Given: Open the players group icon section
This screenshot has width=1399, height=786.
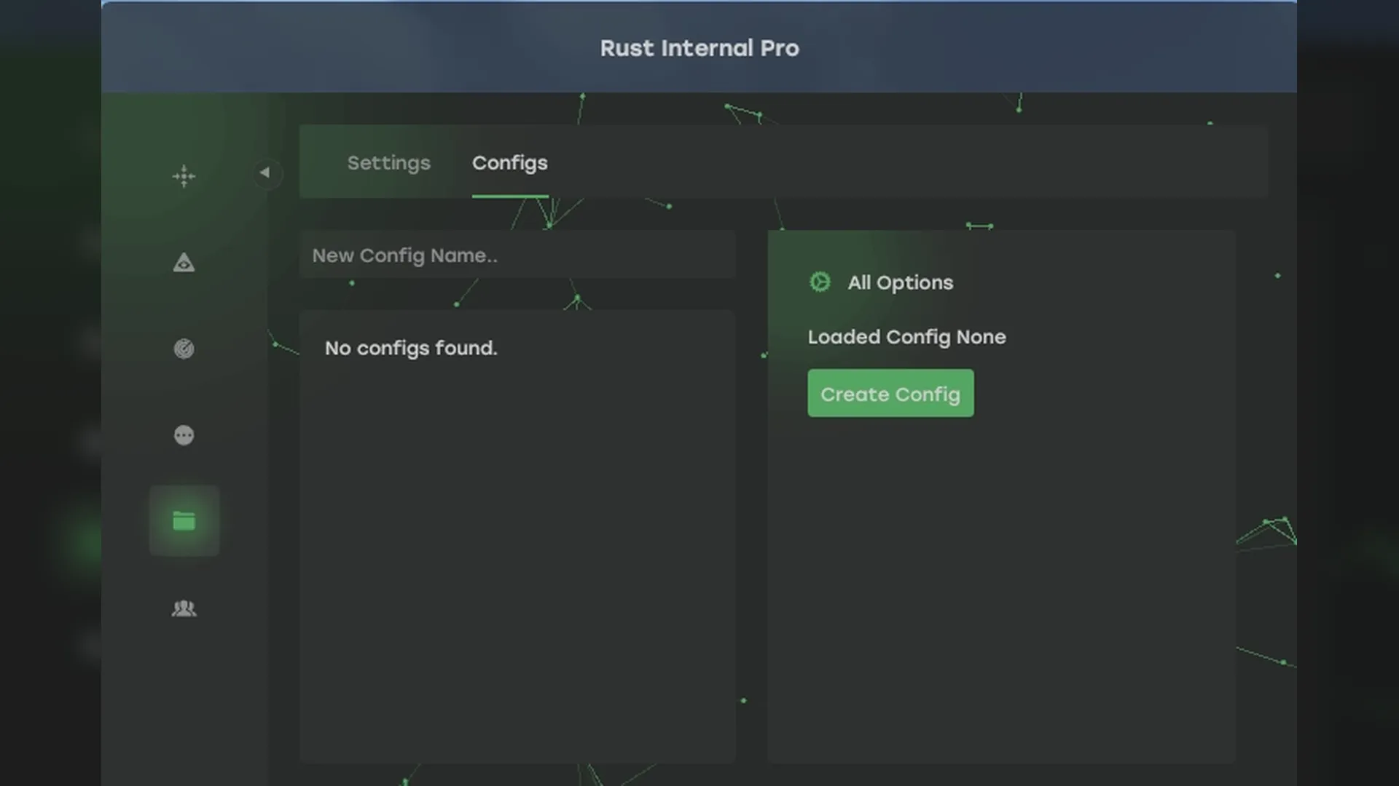Looking at the screenshot, I should (184, 608).
